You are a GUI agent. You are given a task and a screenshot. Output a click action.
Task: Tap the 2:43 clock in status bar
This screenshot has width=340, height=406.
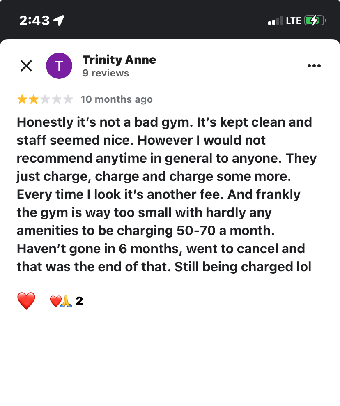[34, 21]
